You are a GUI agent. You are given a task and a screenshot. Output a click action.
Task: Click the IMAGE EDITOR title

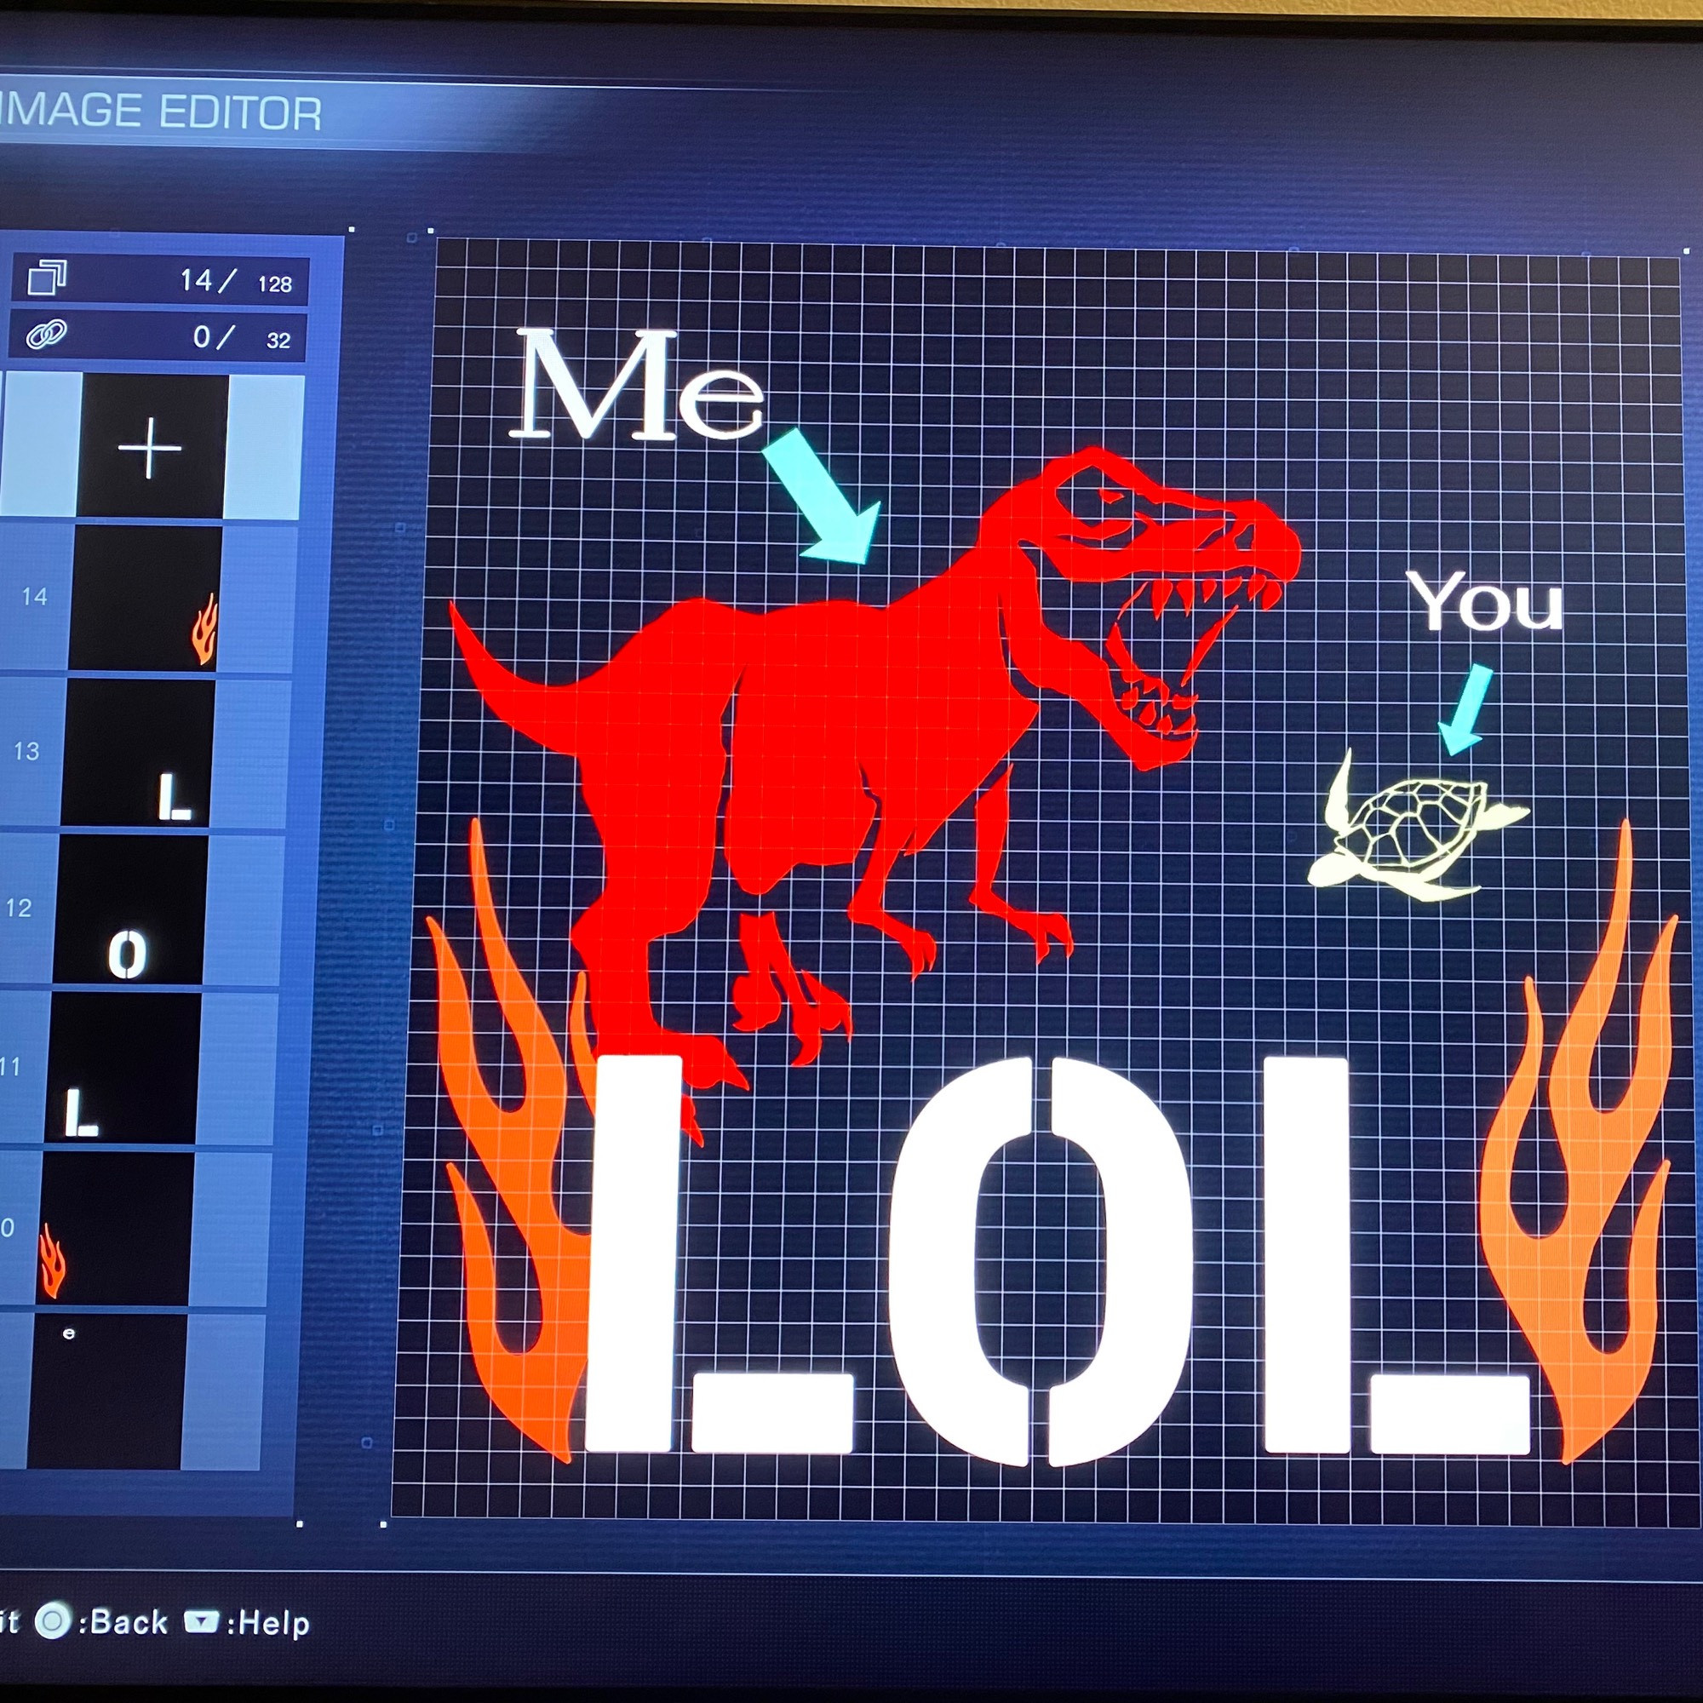tap(162, 112)
